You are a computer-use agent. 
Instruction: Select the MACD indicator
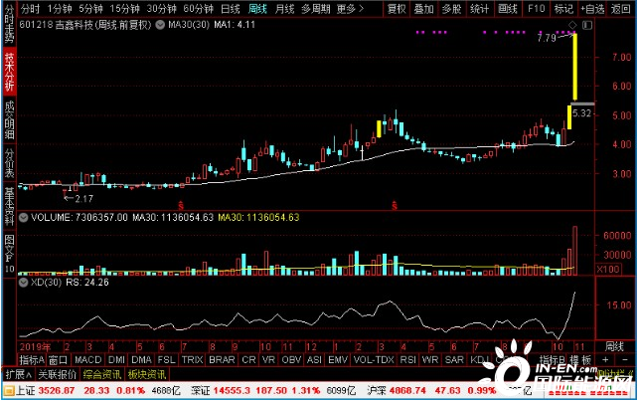87,359
